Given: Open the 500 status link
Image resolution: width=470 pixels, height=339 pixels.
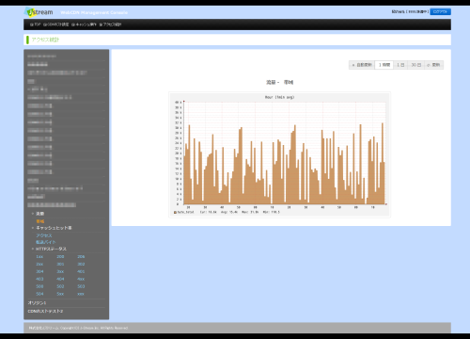Looking at the screenshot, I should (39, 286).
